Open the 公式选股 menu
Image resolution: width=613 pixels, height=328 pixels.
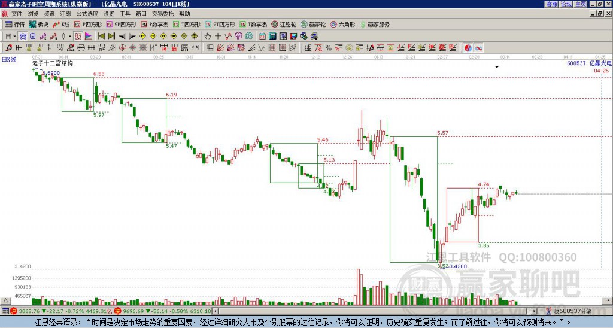tap(87, 14)
